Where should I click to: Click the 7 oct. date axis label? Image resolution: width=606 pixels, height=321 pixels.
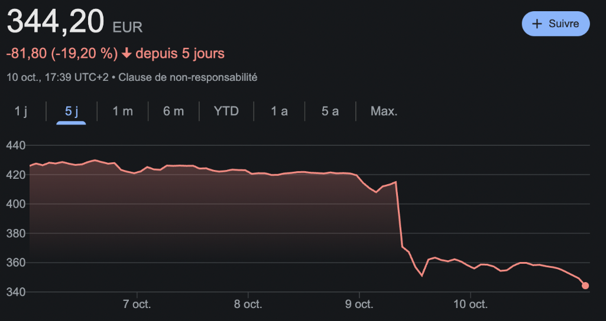pos(137,304)
